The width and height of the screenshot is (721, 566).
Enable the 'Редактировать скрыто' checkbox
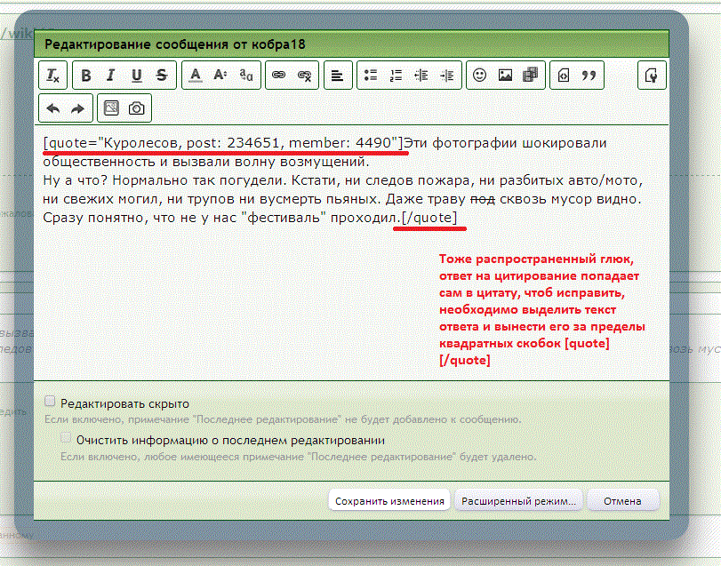coord(51,402)
